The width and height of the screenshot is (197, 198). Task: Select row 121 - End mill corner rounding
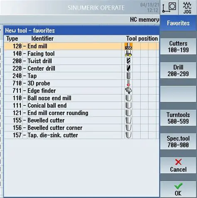coord(81,113)
